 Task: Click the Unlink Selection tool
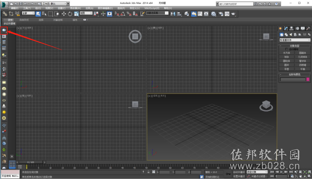click(11, 14)
